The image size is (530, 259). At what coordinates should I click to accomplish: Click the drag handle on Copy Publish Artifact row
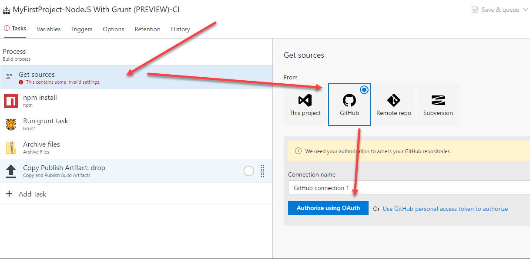pyautogui.click(x=262, y=171)
